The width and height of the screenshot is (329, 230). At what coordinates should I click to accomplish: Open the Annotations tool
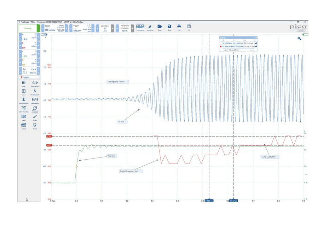coord(35,83)
